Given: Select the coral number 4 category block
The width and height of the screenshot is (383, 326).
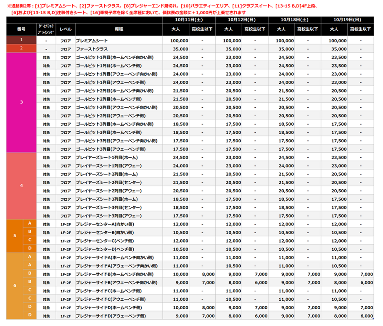Looking at the screenshot, I should (21, 186).
